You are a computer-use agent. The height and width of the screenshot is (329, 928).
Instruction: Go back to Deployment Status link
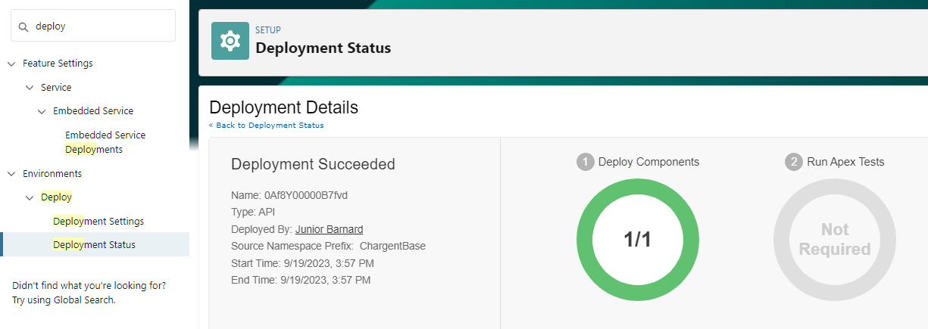click(267, 126)
